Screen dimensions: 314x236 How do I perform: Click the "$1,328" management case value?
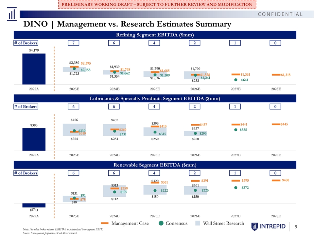tap(205, 75)
